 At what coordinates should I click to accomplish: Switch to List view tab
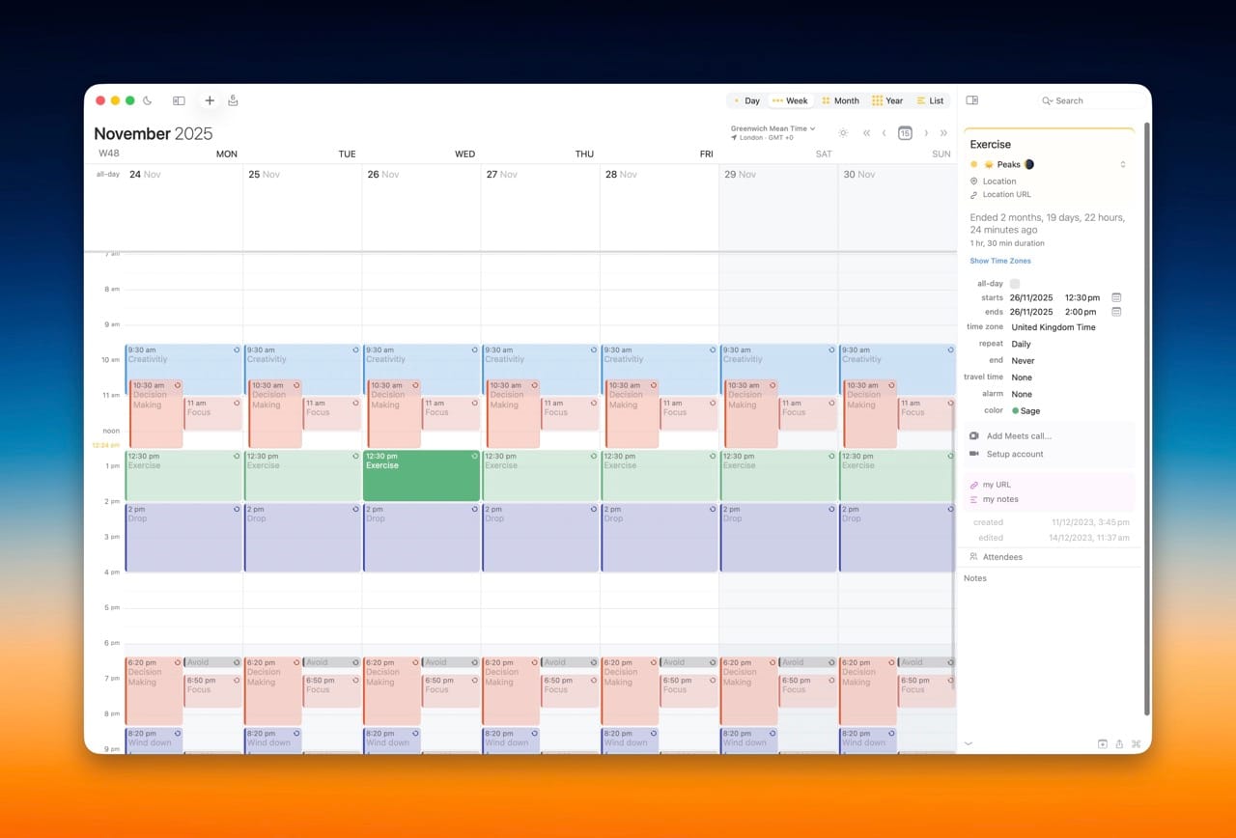tap(930, 100)
